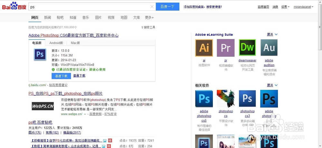
Task: Click the adobe photoshop cs5 icon
Action: pos(204,99)
